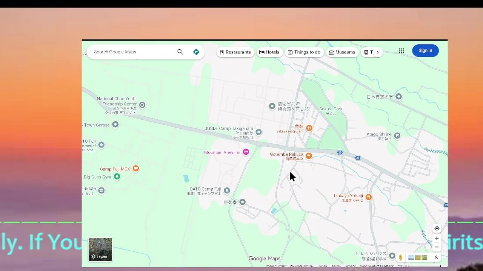Click the Japan footer link
The width and height of the screenshot is (483, 271).
[323, 266]
